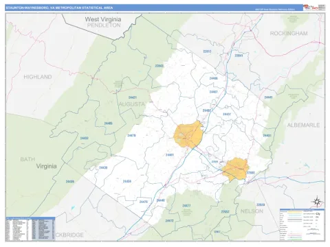Click ZIP code label 22843

click(159, 66)
